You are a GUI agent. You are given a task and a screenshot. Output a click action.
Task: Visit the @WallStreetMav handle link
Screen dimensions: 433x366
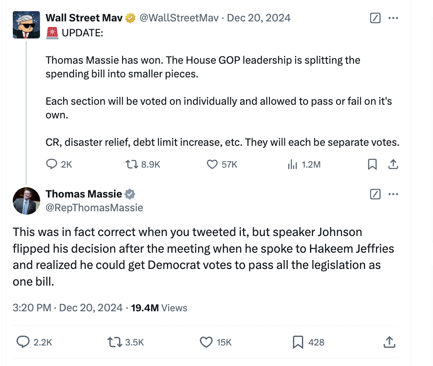pos(179,18)
